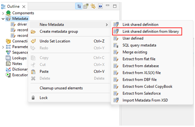Select Import Metadata From XSD
Screen dimensions: 195x127
(x=152, y=100)
